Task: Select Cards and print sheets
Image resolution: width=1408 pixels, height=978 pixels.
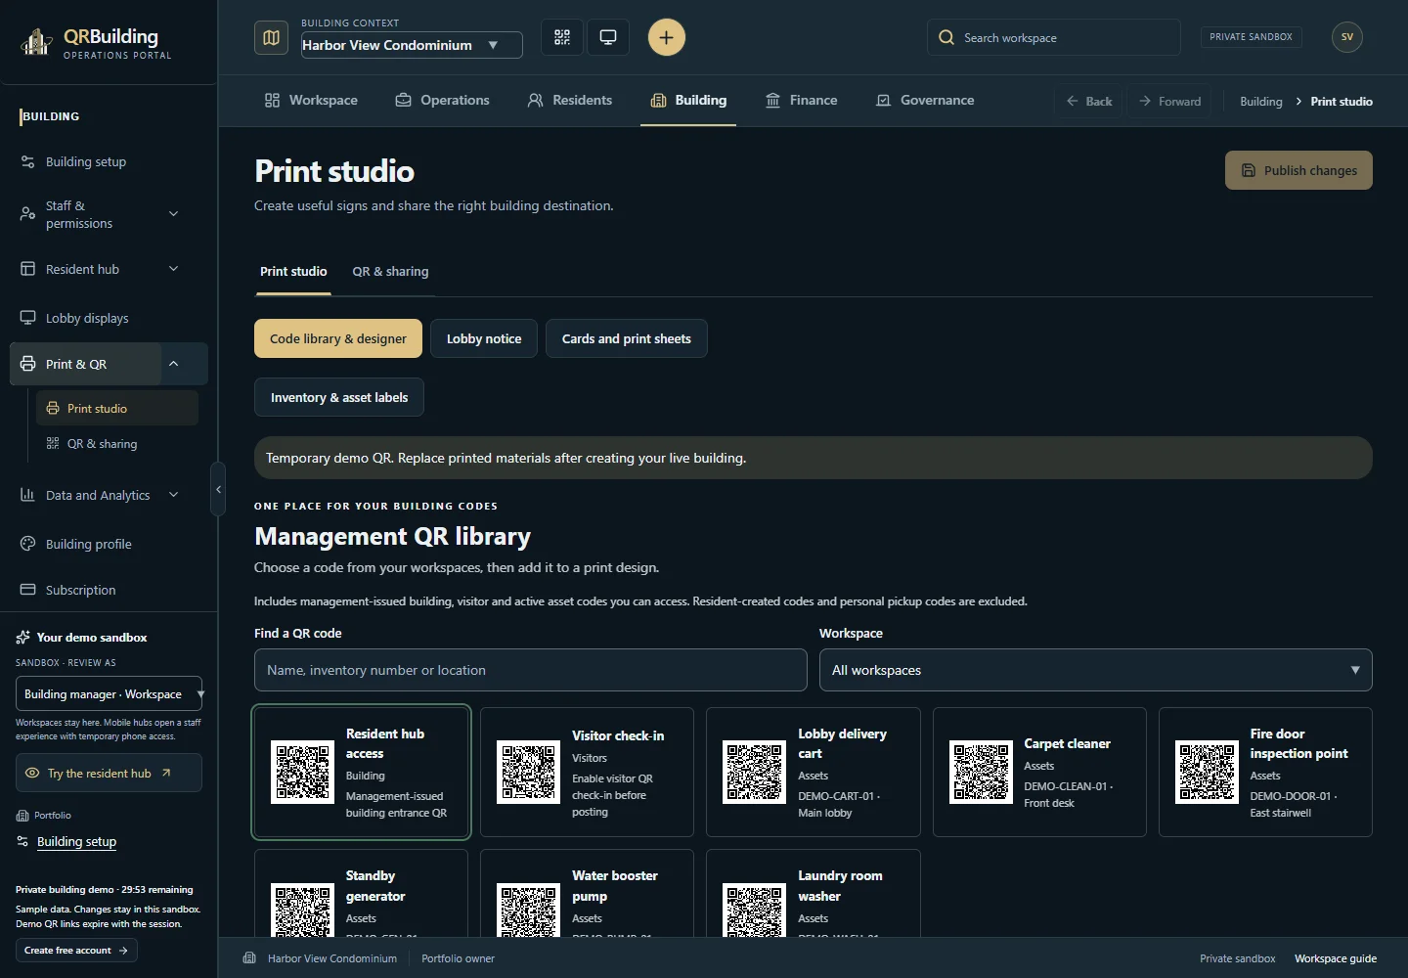Action: click(x=627, y=339)
